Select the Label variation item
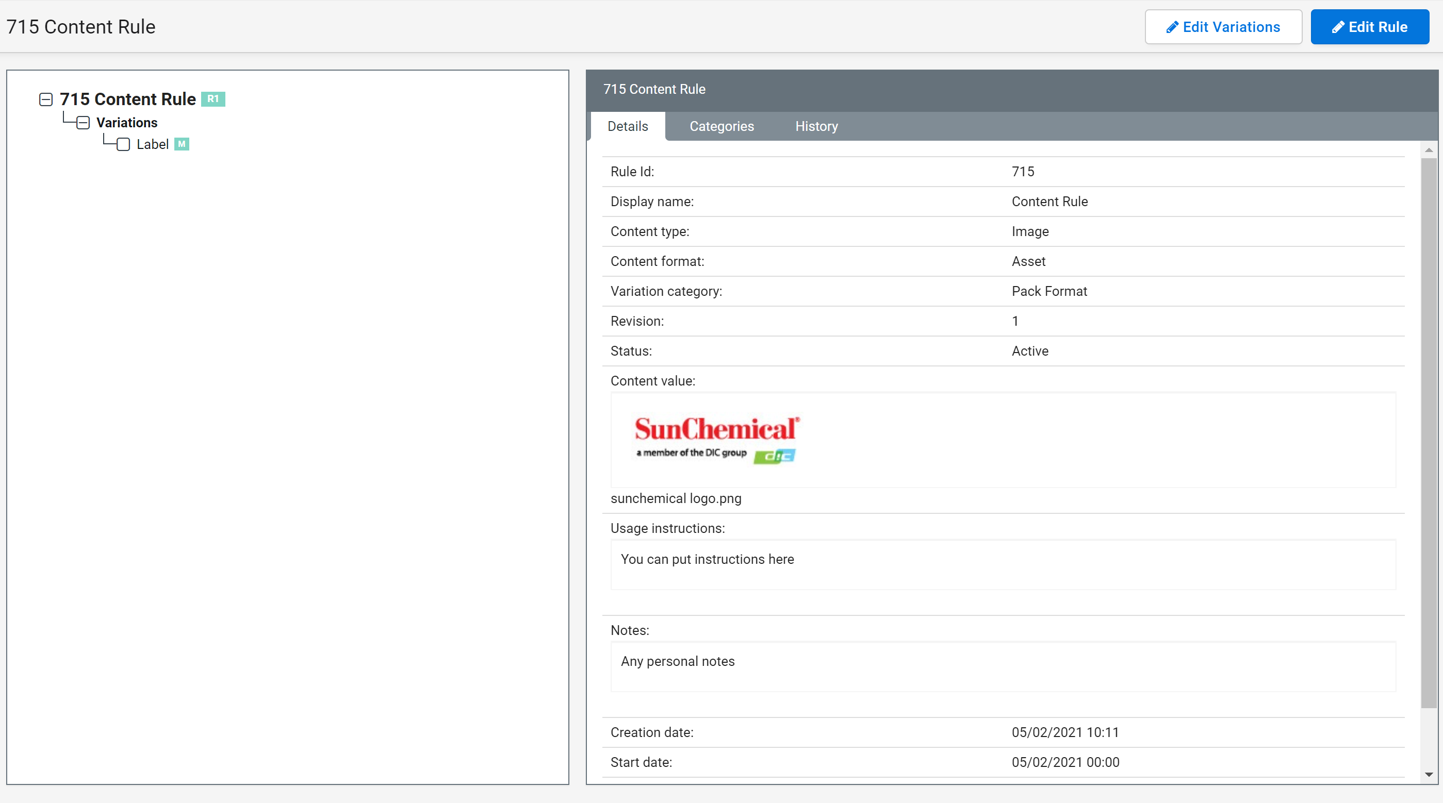Image resolution: width=1443 pixels, height=803 pixels. point(152,144)
